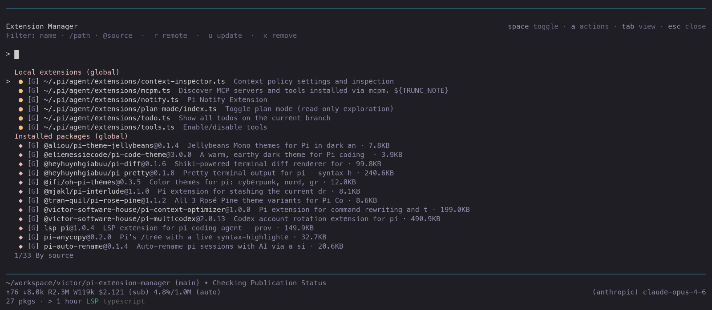Click the 'r remote' filter hint
This screenshot has height=310, width=712.
point(170,36)
